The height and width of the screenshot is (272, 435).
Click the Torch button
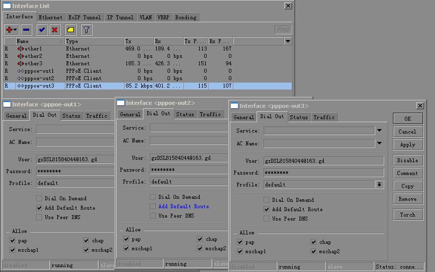coord(408,215)
